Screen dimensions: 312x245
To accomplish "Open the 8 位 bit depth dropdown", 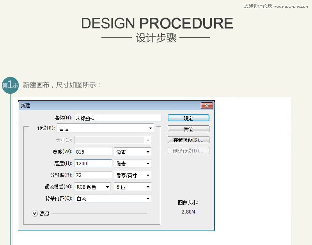I will (x=133, y=187).
